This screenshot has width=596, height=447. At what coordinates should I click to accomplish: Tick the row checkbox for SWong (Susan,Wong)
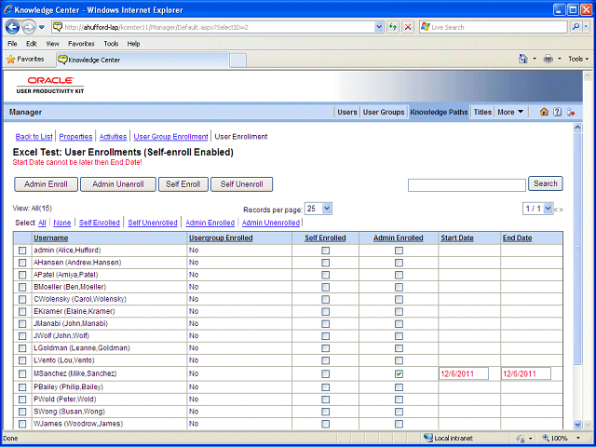[22, 412]
